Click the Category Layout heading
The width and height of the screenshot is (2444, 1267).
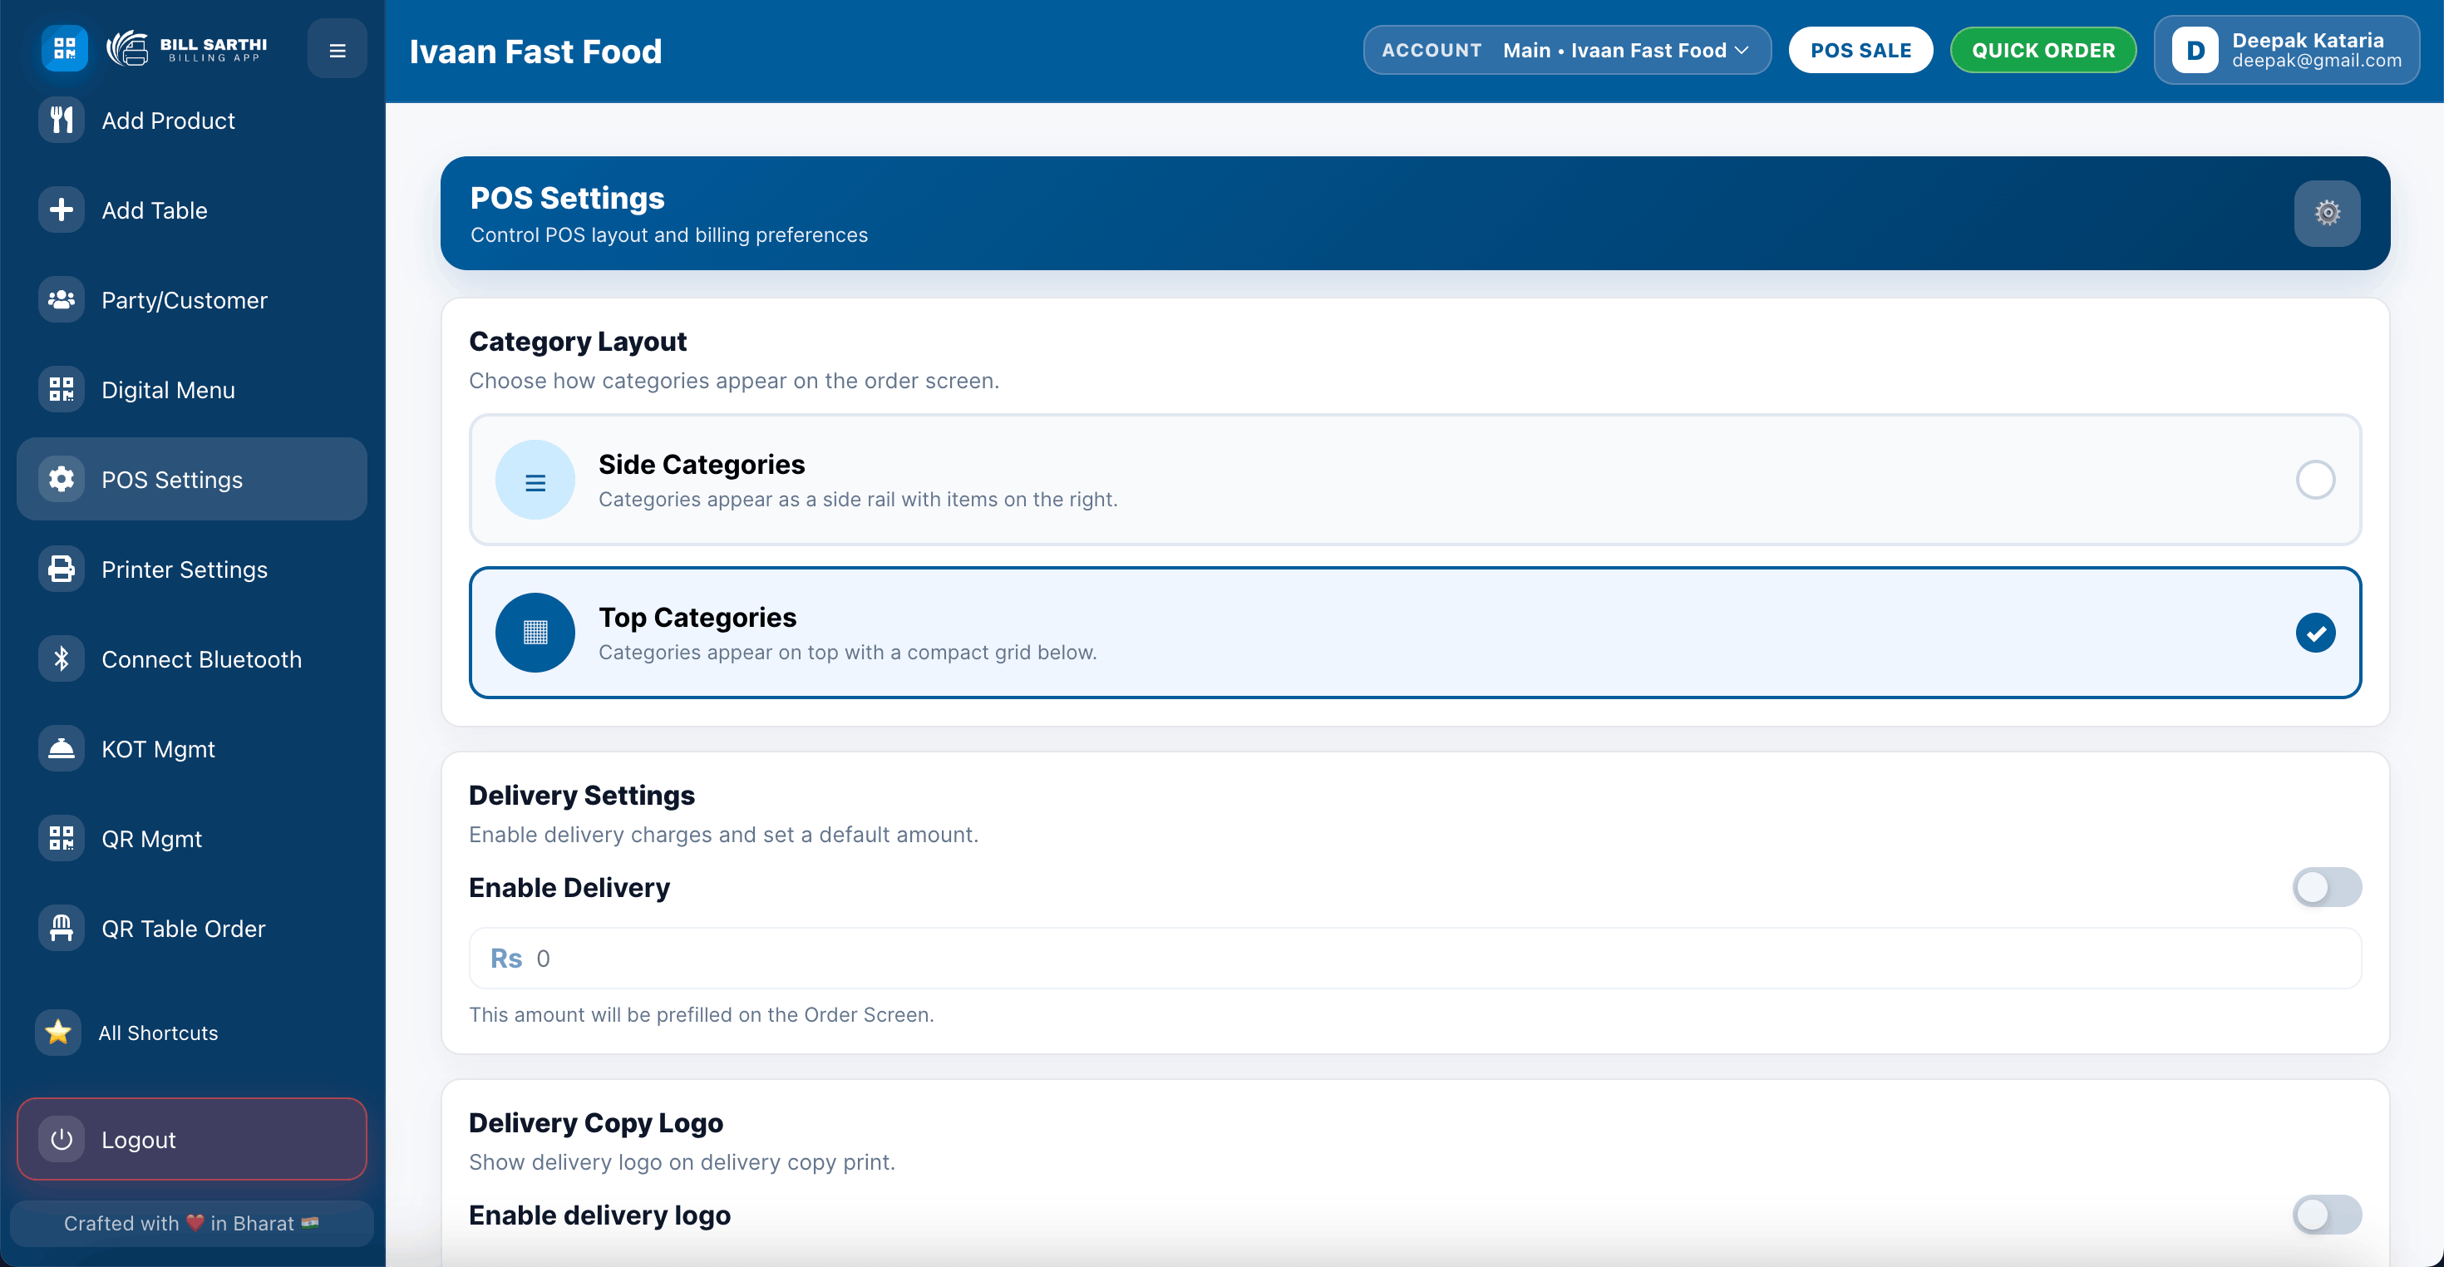pyautogui.click(x=577, y=342)
